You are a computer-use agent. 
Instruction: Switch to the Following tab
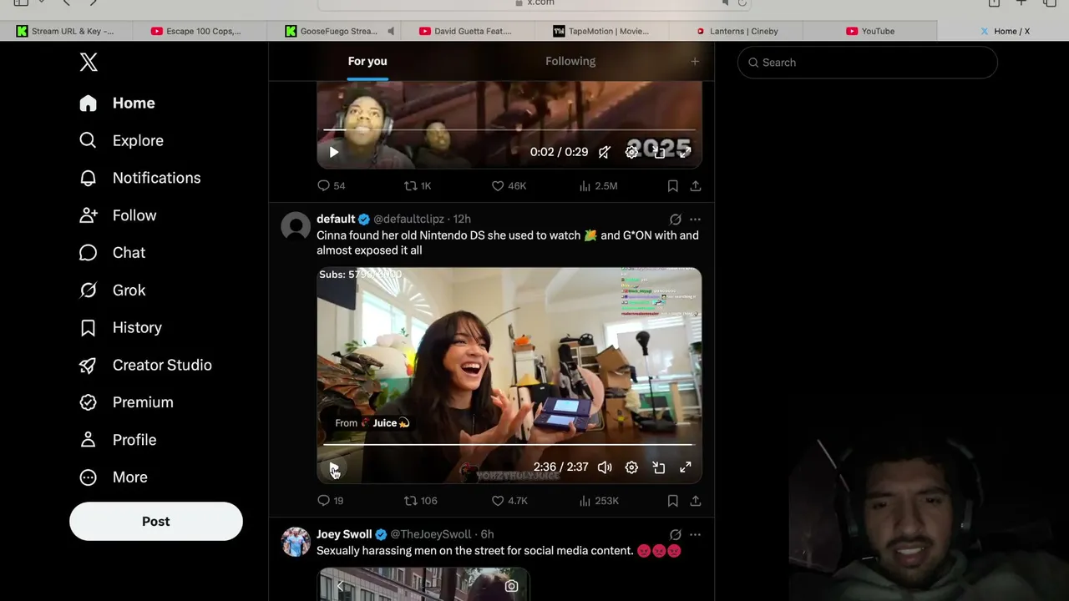570,61
